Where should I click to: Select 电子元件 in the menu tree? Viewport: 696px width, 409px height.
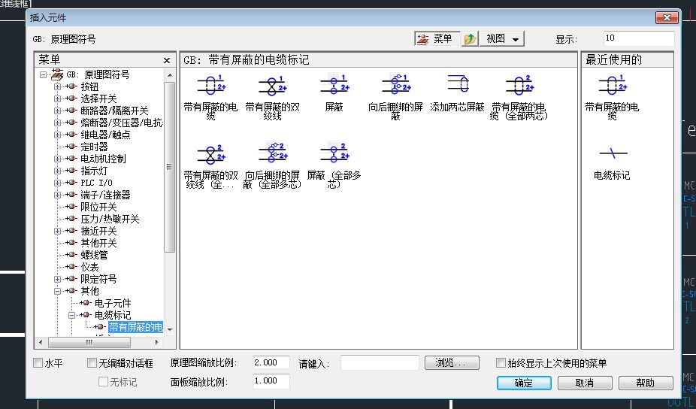(112, 303)
